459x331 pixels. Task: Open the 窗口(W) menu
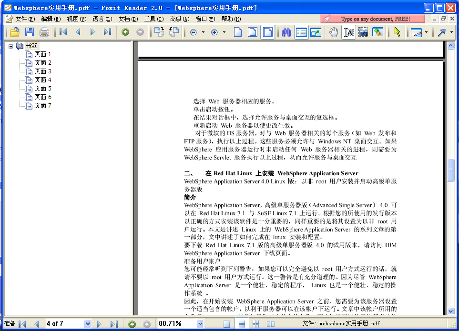pyautogui.click(x=205, y=19)
